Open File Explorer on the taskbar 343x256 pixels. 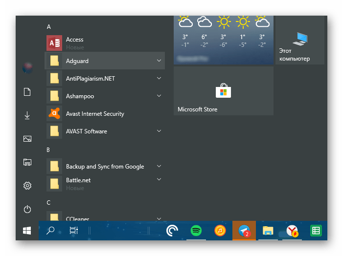coord(268,231)
